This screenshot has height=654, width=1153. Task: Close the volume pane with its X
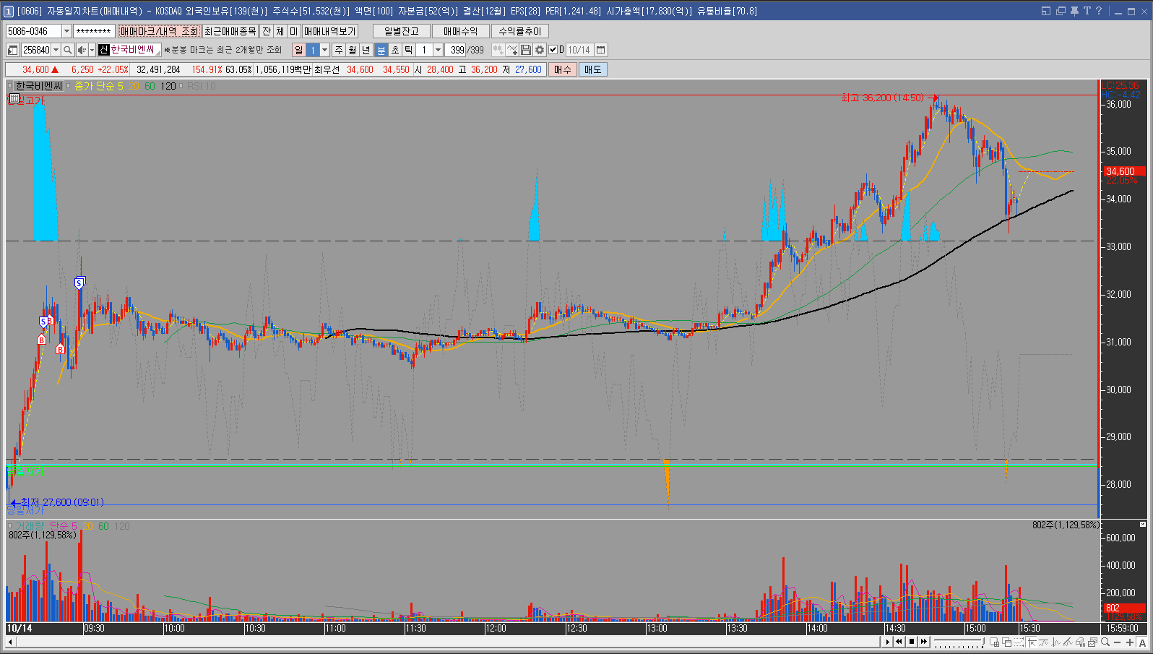1143,524
